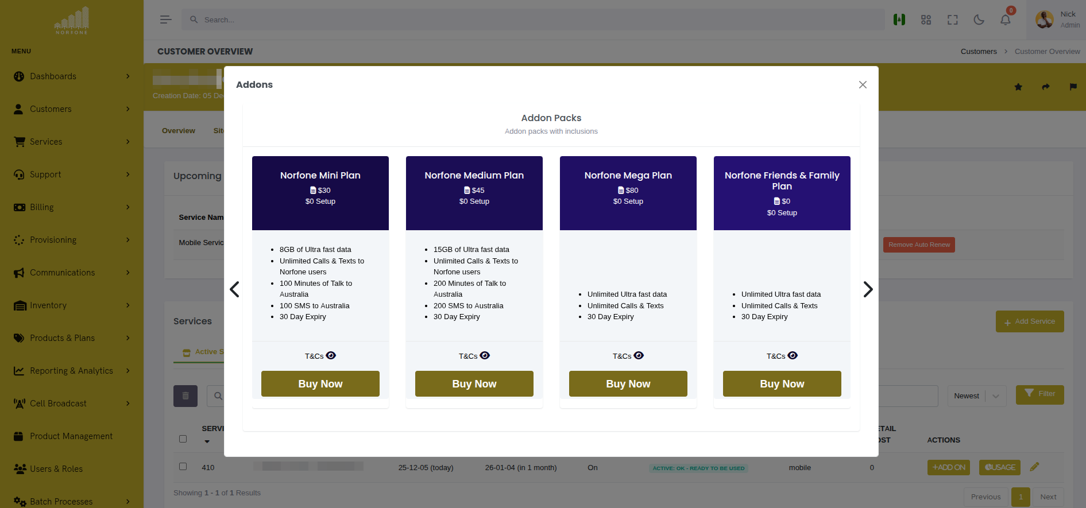The image size is (1086, 508).
Task: Buy Now the Norfone Medium Plan
Action: click(474, 383)
